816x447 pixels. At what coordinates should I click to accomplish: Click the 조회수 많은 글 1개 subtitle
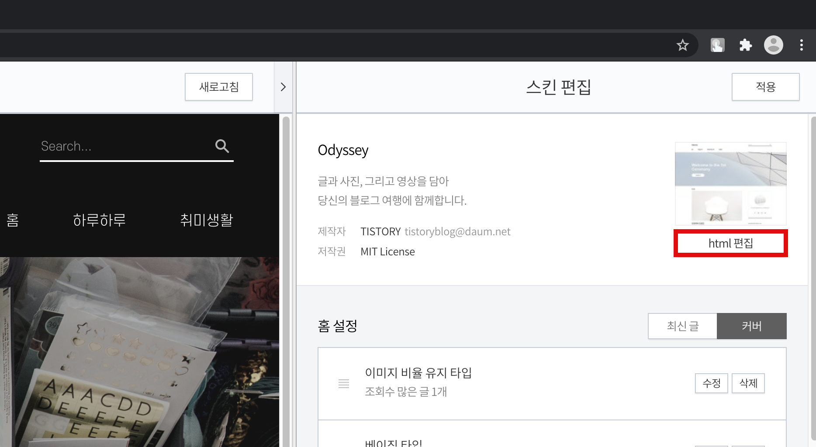(x=406, y=392)
